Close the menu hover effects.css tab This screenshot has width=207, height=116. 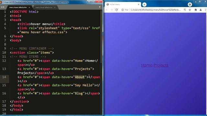click(x=55, y=7)
